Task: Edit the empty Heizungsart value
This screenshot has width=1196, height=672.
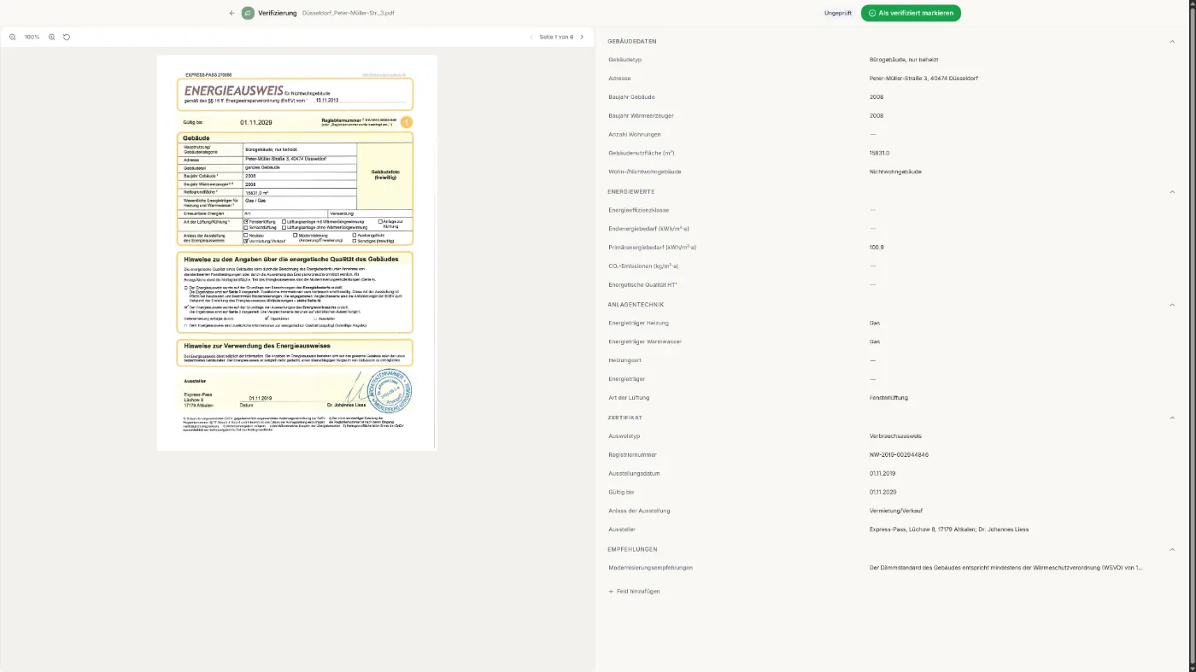Action: pyautogui.click(x=872, y=360)
